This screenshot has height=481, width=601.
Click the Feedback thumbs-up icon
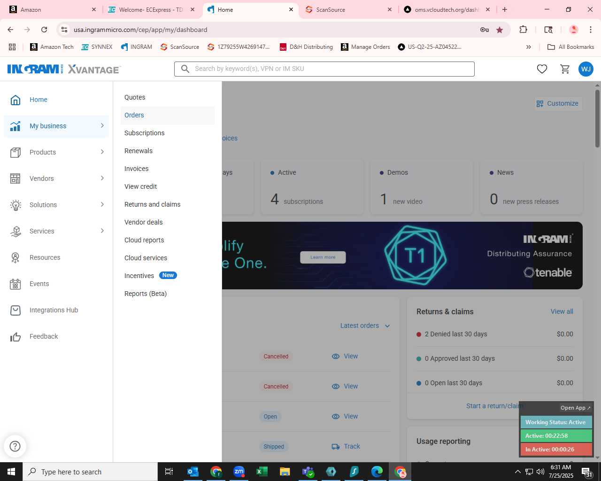click(15, 336)
